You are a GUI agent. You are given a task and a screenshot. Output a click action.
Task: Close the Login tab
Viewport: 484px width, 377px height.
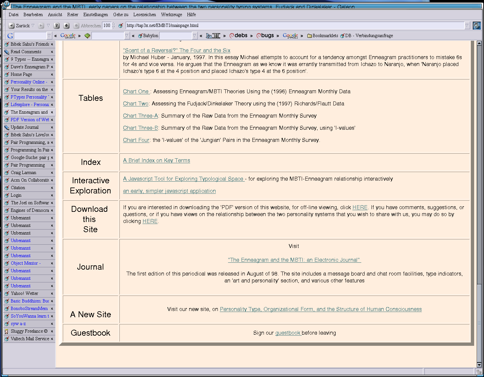coord(52,195)
